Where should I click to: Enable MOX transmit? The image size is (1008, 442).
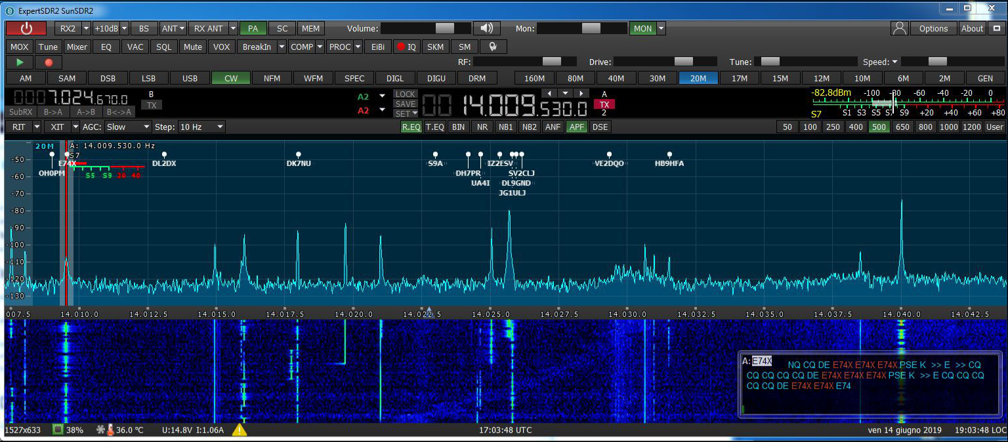point(20,47)
